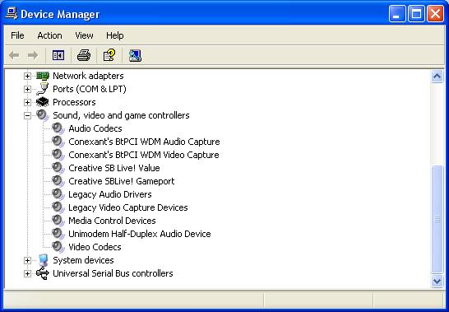This screenshot has height=312, width=449.
Task: Click the Conexant's BtPCI WDM Video Capture icon
Action: tap(58, 155)
